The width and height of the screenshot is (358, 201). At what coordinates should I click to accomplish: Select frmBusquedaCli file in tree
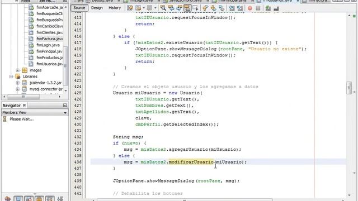click(50, 13)
